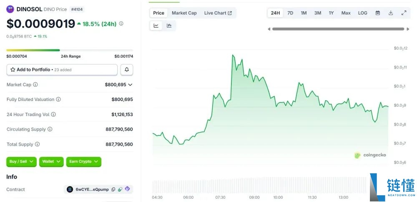
Task: Expand the Market Cap value chevron
Action: click(130, 85)
